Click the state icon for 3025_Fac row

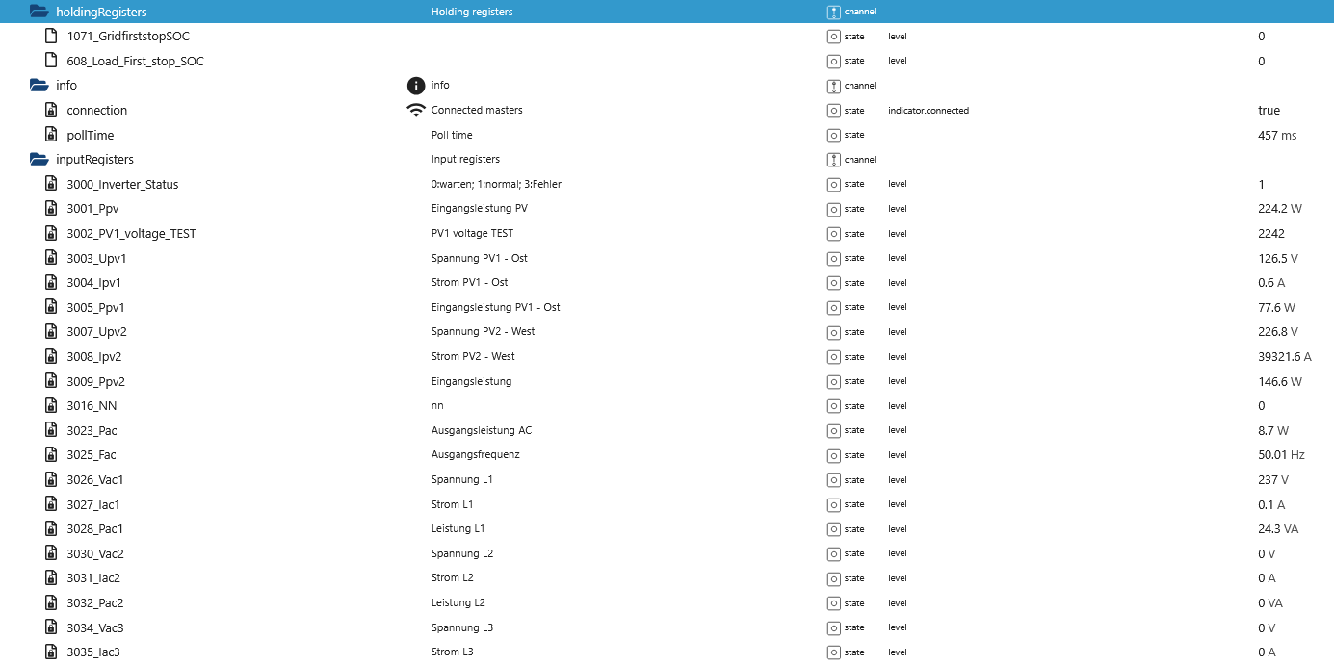[834, 455]
